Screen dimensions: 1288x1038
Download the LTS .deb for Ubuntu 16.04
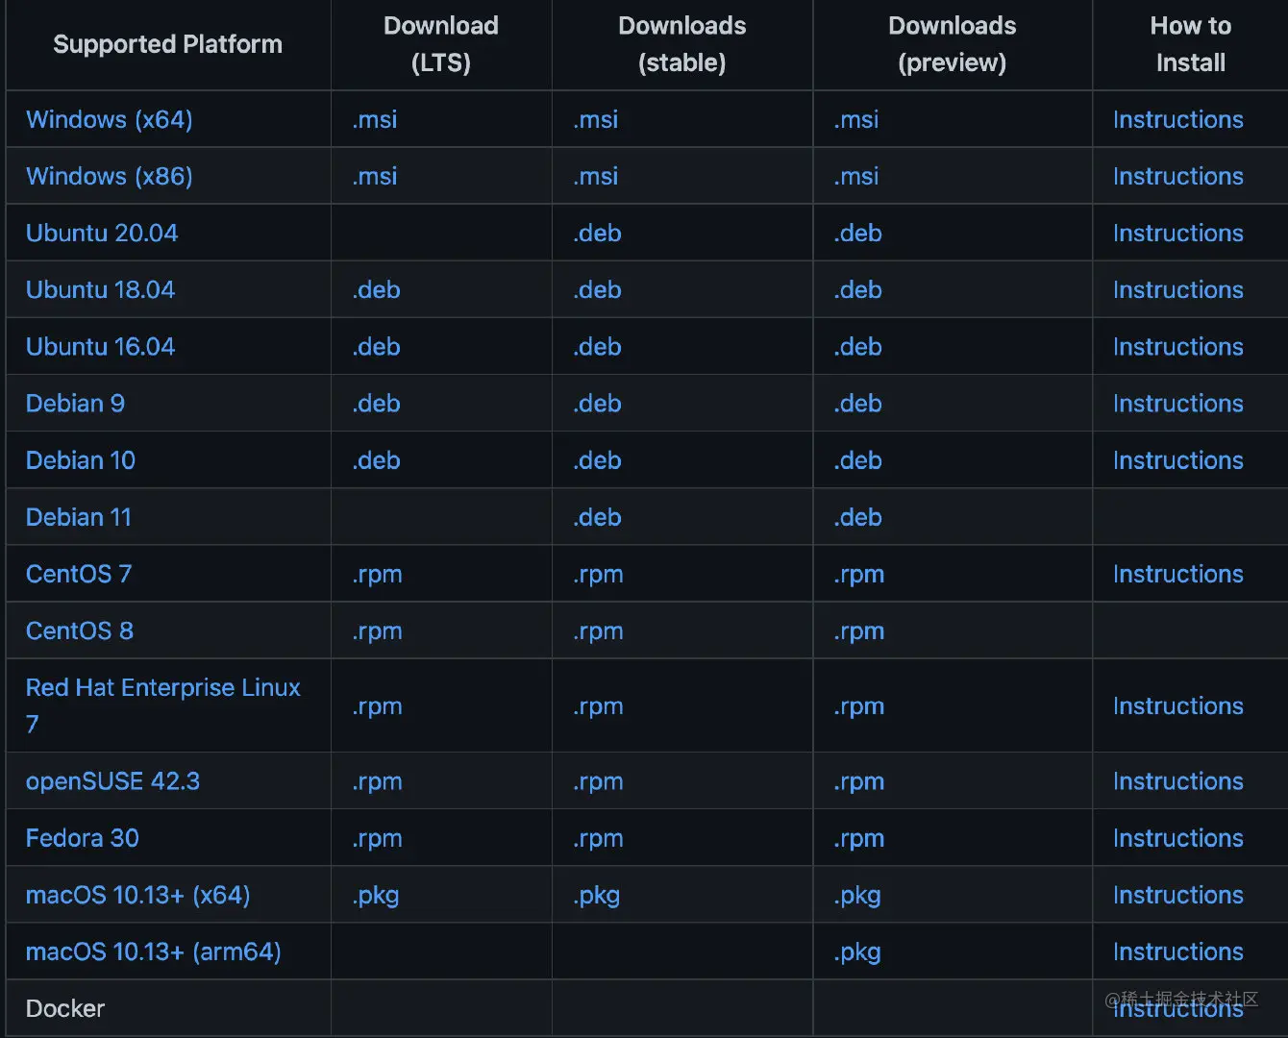pos(377,346)
